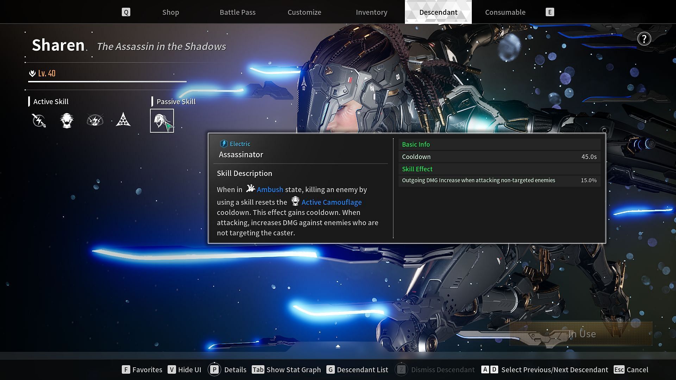Click the Ambush hyperlink in skill description
Image resolution: width=676 pixels, height=380 pixels.
[x=270, y=189]
